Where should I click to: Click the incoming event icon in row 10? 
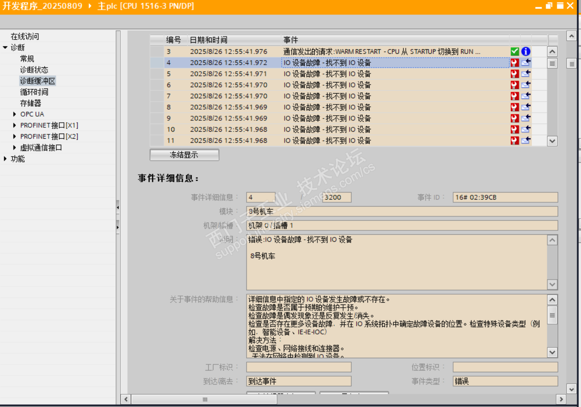click(526, 130)
